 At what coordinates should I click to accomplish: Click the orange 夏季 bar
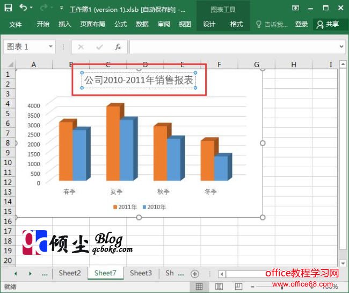tap(113, 143)
